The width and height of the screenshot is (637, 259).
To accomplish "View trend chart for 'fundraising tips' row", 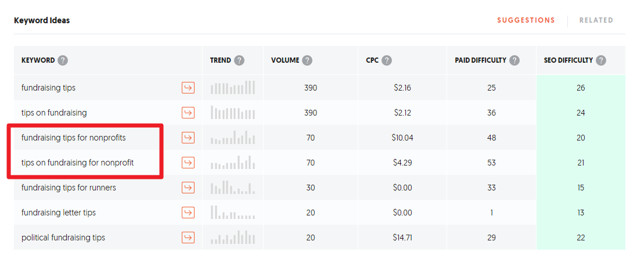I will (233, 88).
